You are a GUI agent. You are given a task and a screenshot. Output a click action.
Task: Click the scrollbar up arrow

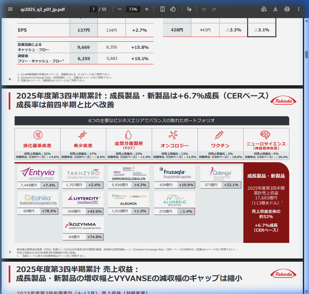click(306, 21)
